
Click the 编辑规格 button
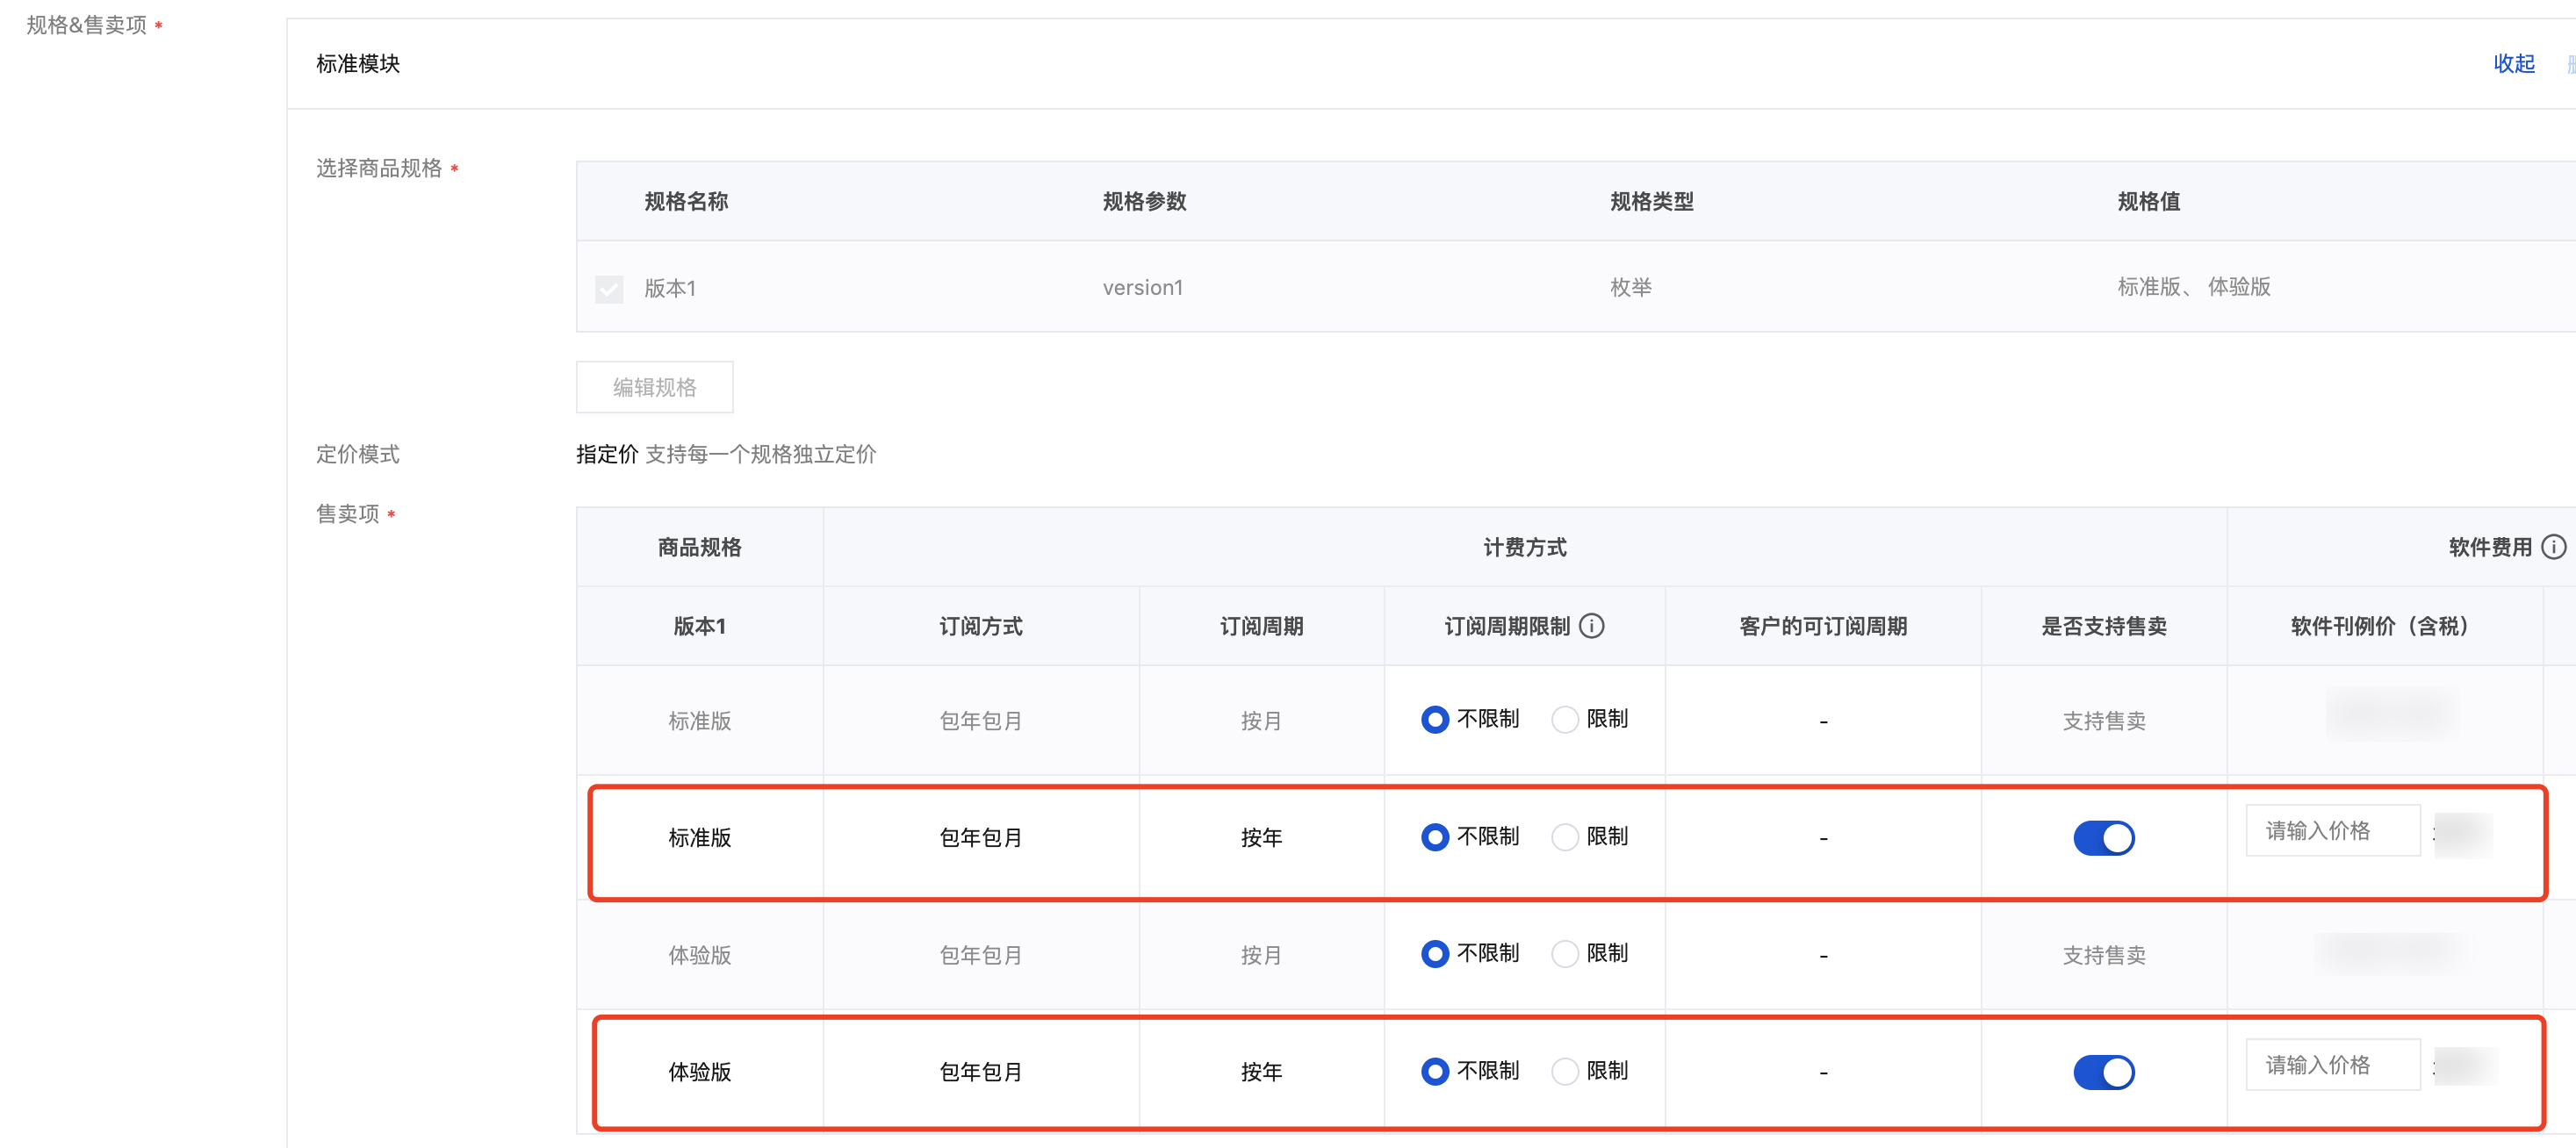654,387
